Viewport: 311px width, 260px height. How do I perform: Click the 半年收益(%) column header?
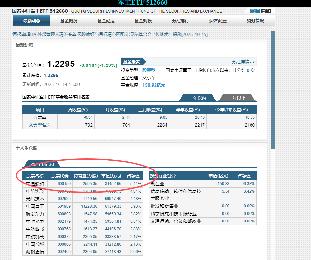tap(188, 110)
